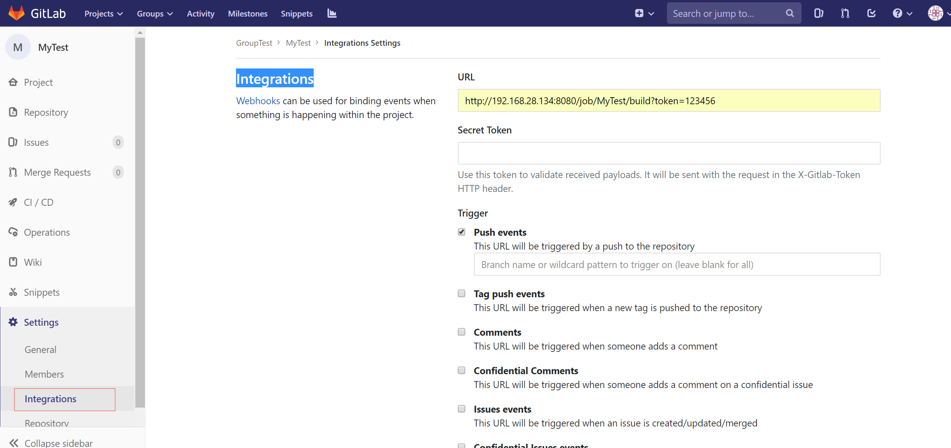951x448 pixels.
Task: Expand the Groups dropdown in navbar
Action: 155,13
